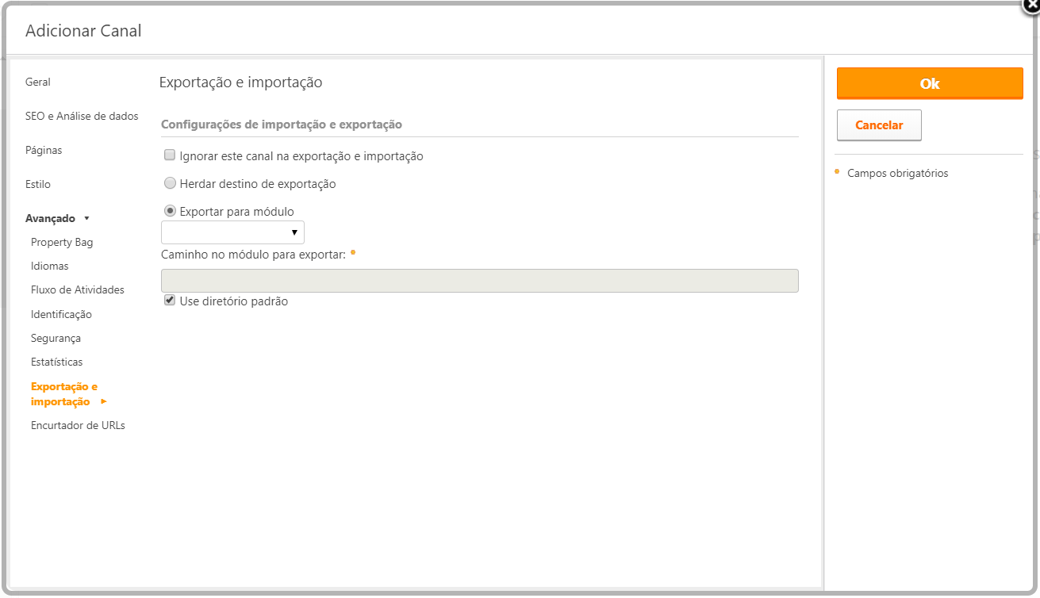Open Fluxo de Atividades settings
The height and width of the screenshot is (598, 1040).
78,289
